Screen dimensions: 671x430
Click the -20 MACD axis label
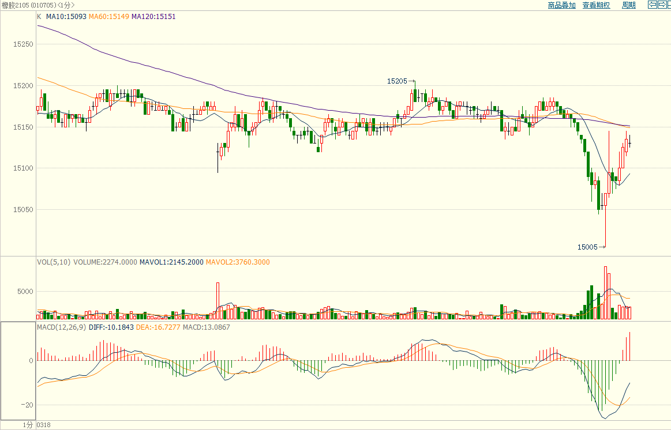coord(27,405)
